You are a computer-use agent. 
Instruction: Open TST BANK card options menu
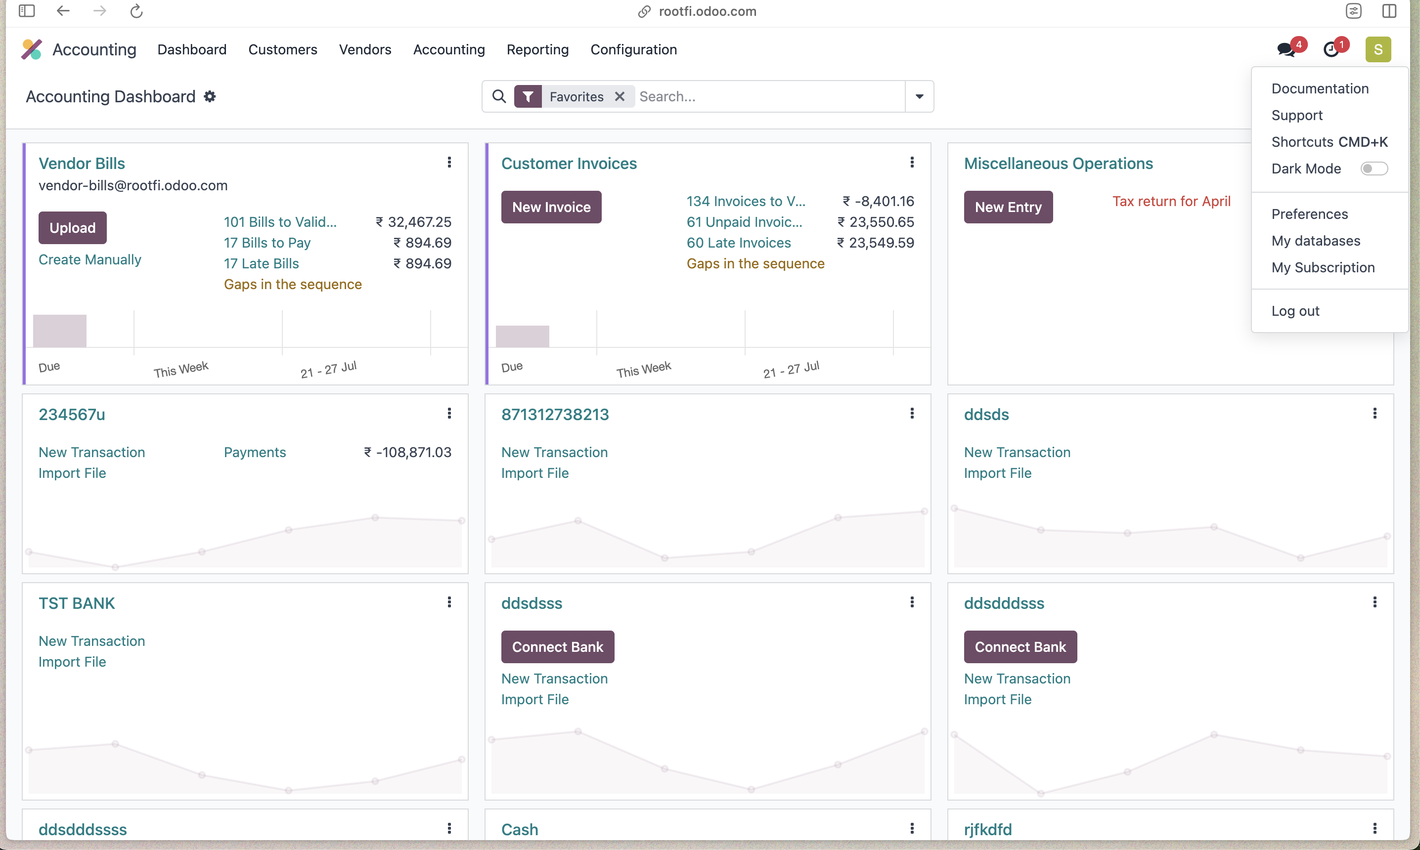pos(449,602)
